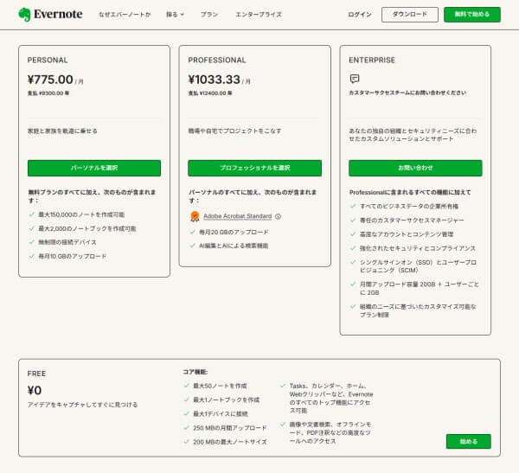Open the Adobe Acrobat Standard link

pyautogui.click(x=238, y=216)
